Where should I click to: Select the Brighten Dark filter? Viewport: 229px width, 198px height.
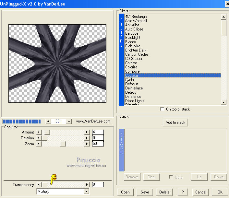pyautogui.click(x=173, y=50)
